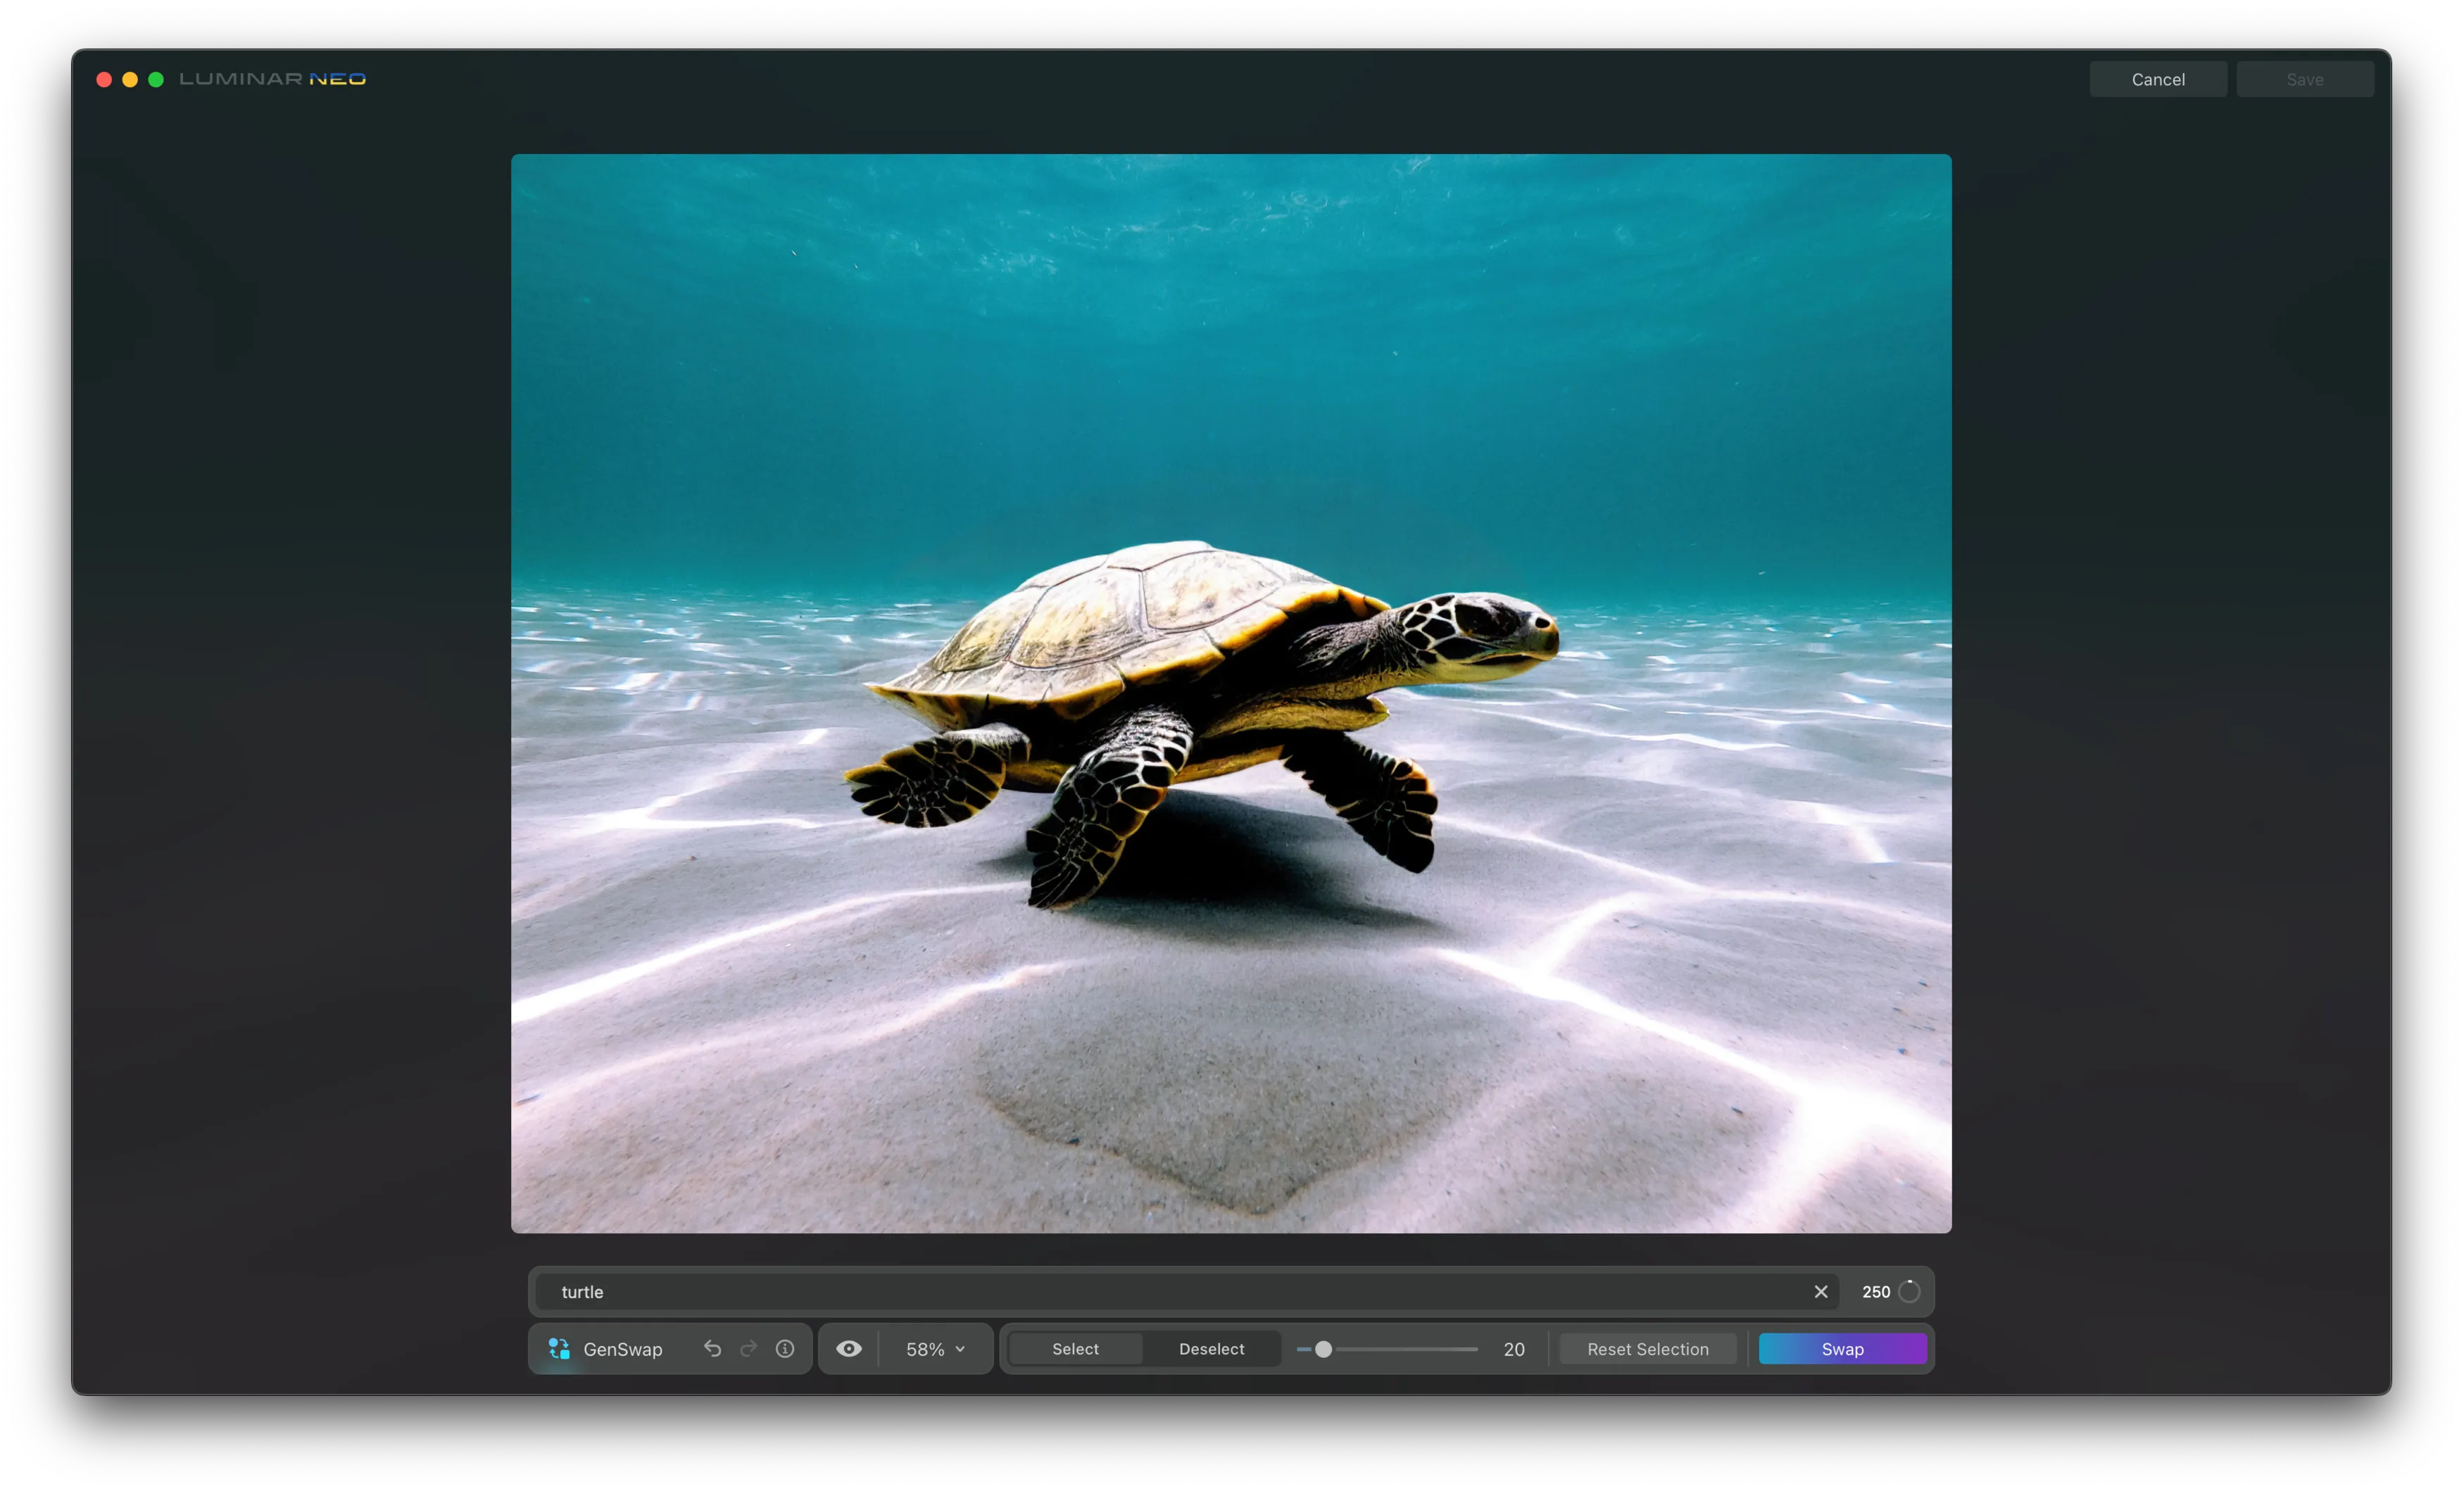2464x1491 pixels.
Task: Switch to Deselect brush mode
Action: pos(1211,1349)
